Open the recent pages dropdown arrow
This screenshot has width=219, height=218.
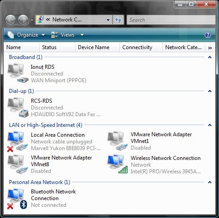tap(32, 20)
